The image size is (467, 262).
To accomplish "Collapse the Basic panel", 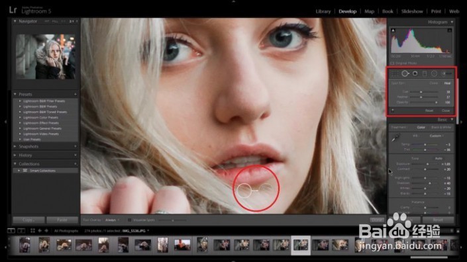I will click(452, 120).
